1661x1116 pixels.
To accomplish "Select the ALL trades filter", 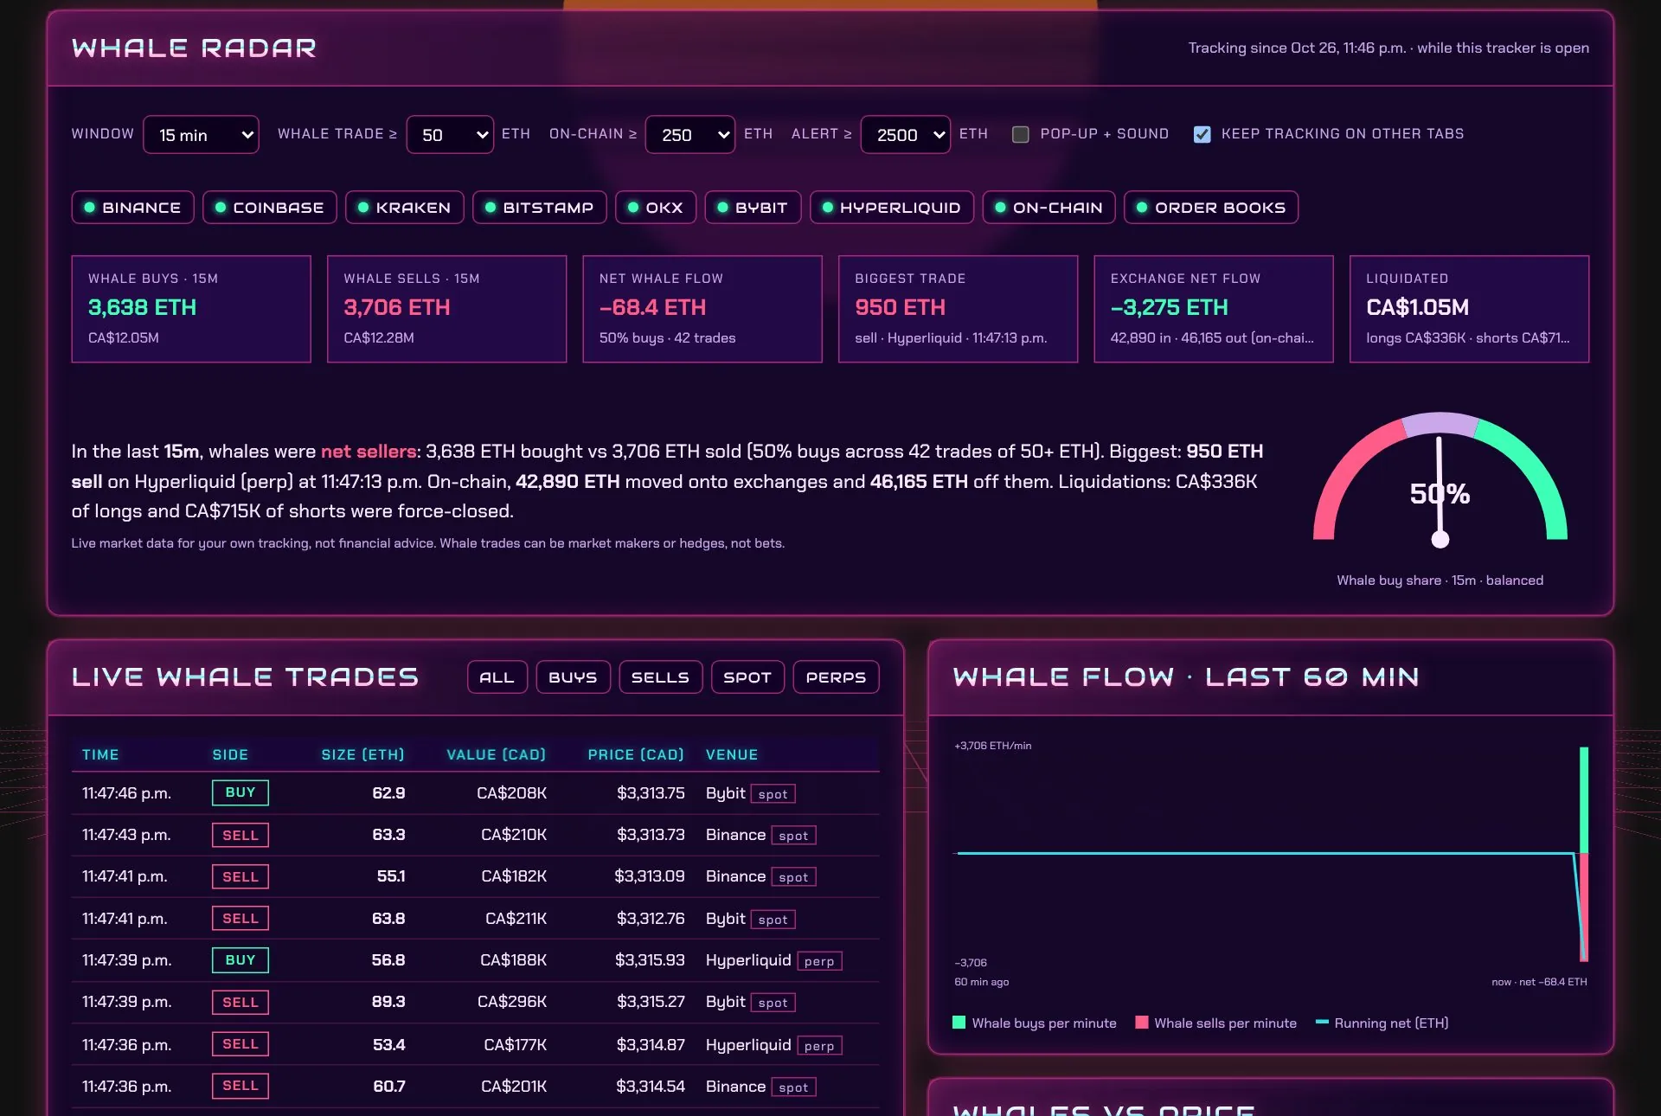I will [497, 677].
